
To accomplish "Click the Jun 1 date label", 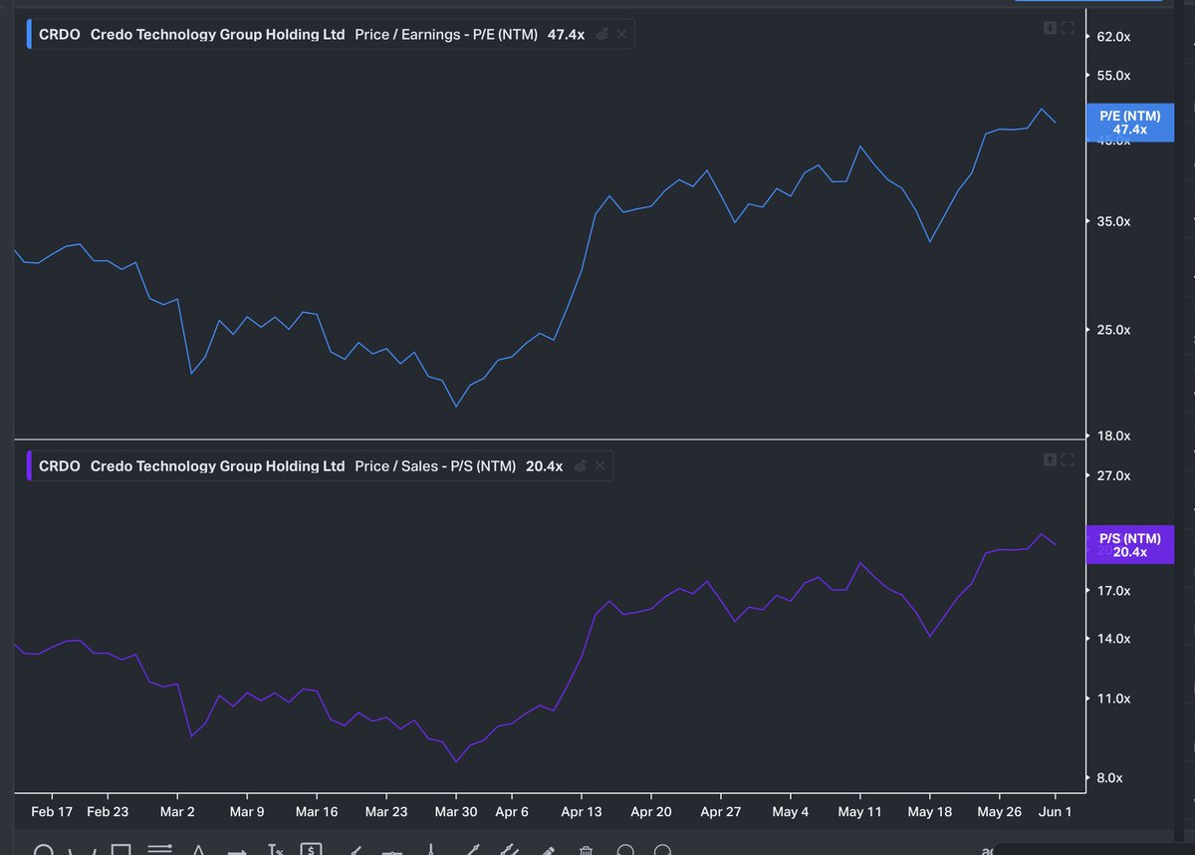I will pyautogui.click(x=1055, y=812).
